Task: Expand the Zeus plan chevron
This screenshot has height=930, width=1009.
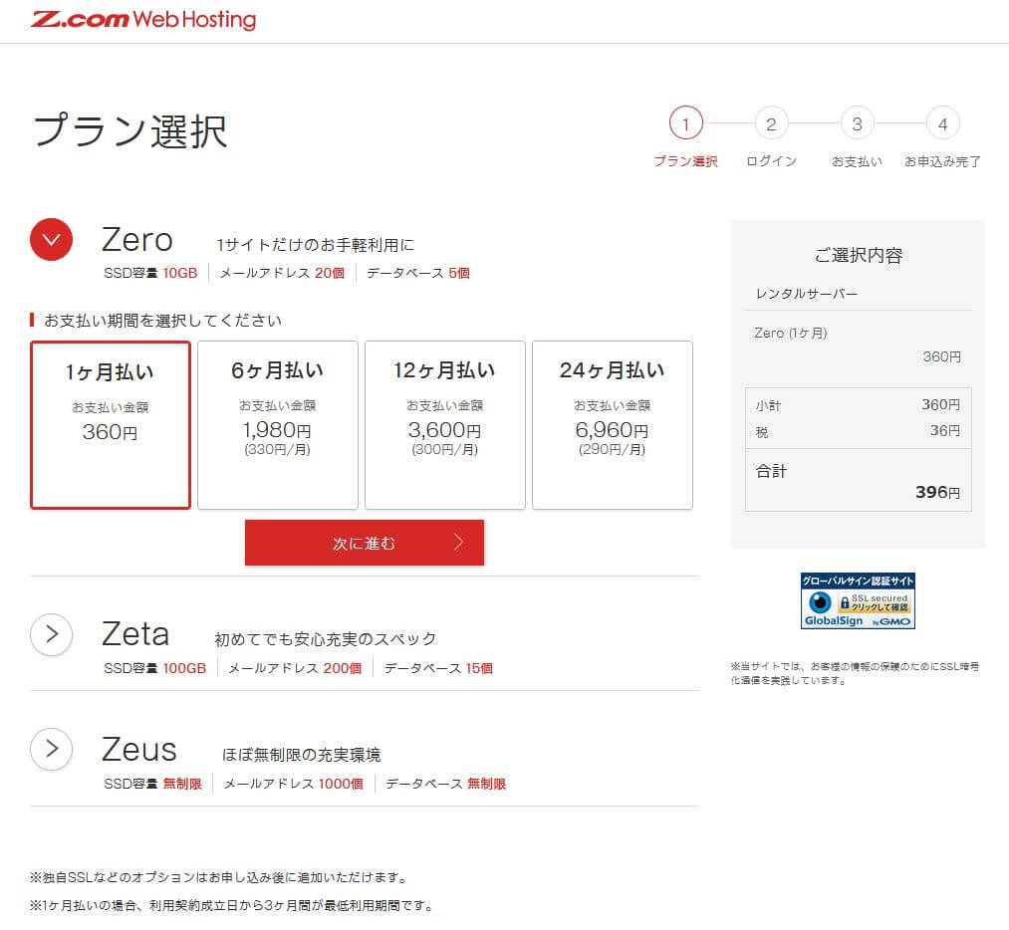Action: point(51,749)
